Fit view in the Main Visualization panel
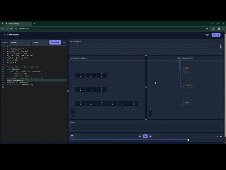The width and height of the screenshot is (226, 170). pyautogui.click(x=72, y=115)
